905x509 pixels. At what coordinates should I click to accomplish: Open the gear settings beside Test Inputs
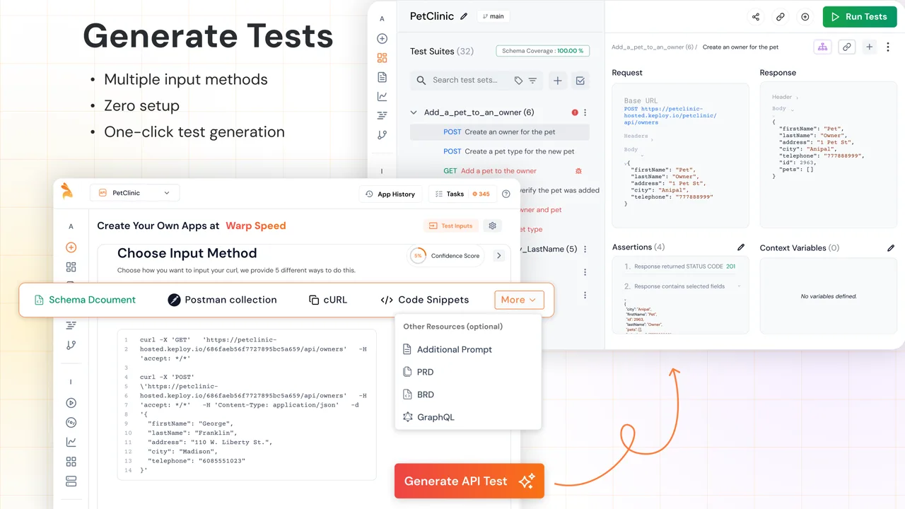pyautogui.click(x=493, y=226)
